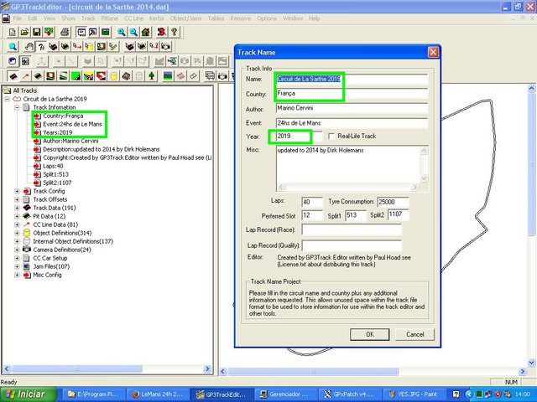Click the yellow highlighted pointer toolbar icon
Screen dimensions: 537x402
pyautogui.click(x=88, y=46)
